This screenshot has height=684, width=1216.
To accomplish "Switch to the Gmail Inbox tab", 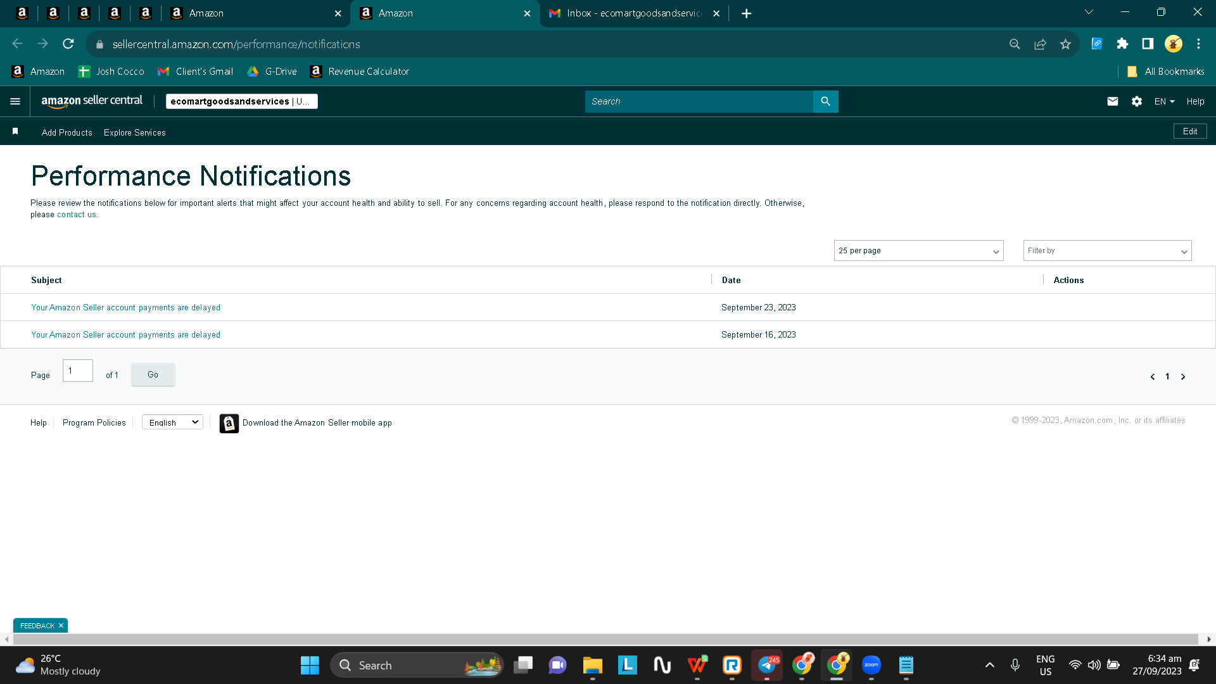I will [x=634, y=13].
